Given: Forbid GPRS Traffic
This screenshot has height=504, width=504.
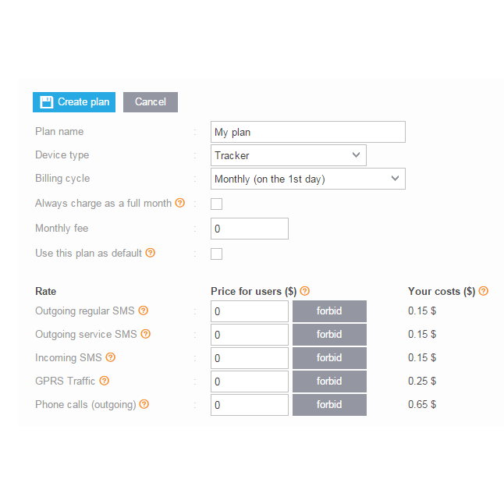Looking at the screenshot, I should 329,382.
